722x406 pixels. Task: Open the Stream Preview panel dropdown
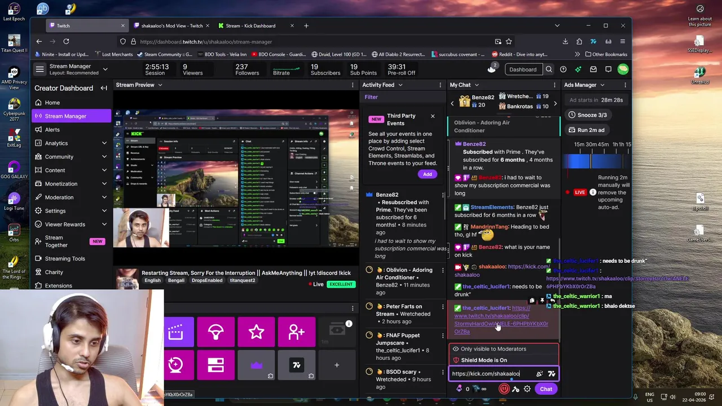click(x=160, y=85)
